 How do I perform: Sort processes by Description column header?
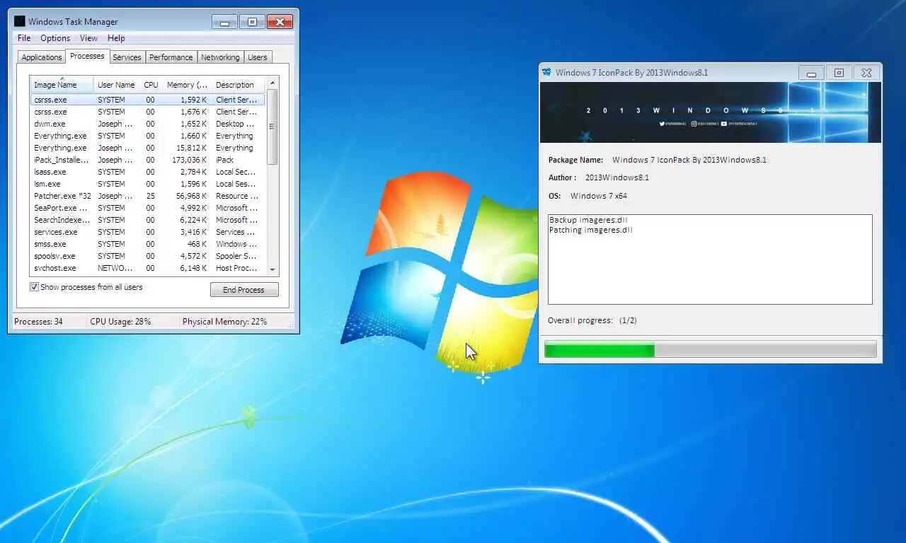coord(238,85)
